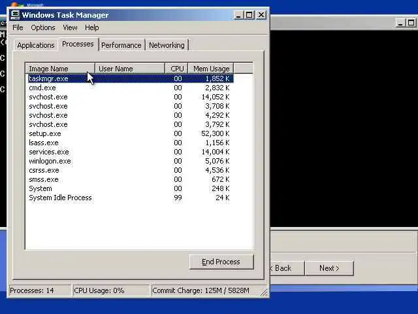Open the View menu
The height and width of the screenshot is (314, 418).
(70, 27)
